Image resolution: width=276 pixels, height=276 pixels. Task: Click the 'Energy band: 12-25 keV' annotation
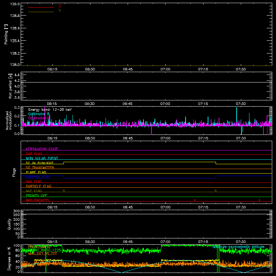pos(50,110)
